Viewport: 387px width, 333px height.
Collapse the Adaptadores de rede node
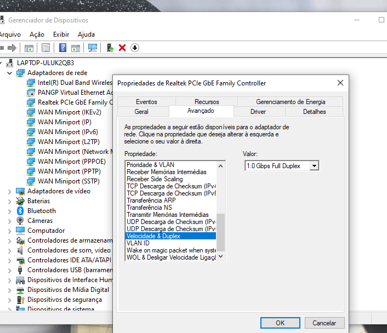10,73
